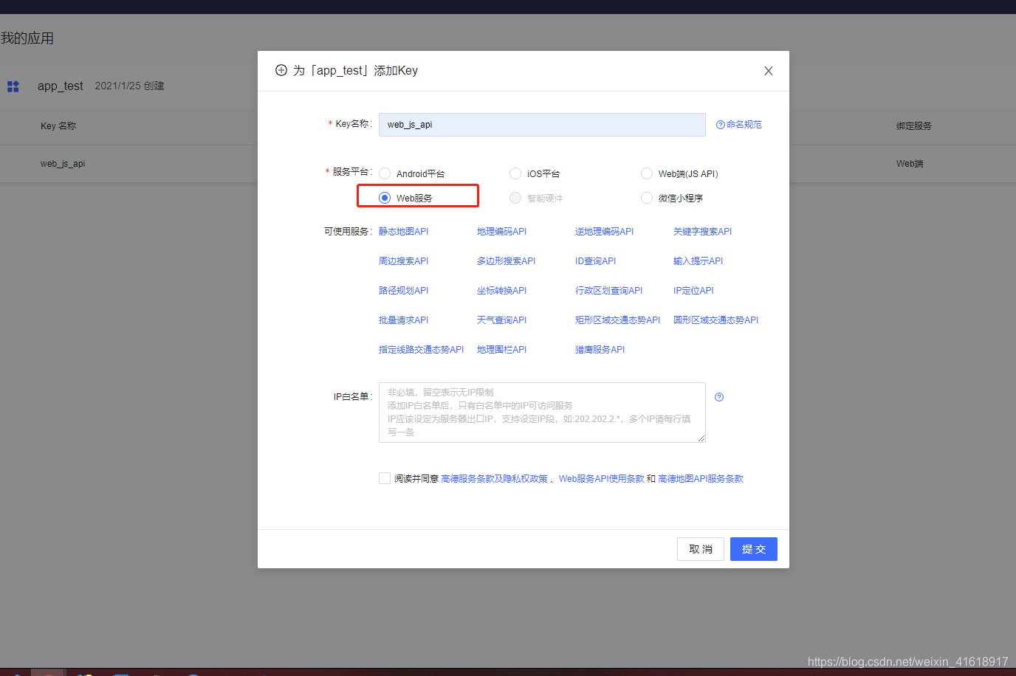Click the app_test application grid icon
Viewport: 1016px width, 676px height.
[13, 86]
